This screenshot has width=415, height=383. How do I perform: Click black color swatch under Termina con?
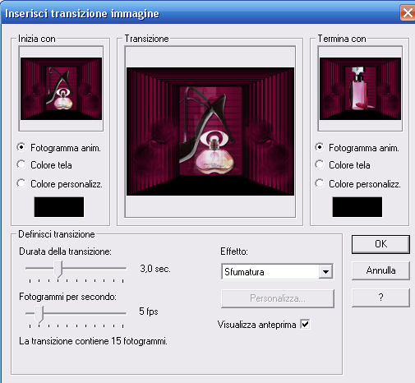(357, 207)
